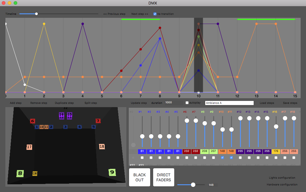The width and height of the screenshot is (306, 192).
Task: Uncheck the checkbox under fader #10
Action: click(x=222, y=158)
